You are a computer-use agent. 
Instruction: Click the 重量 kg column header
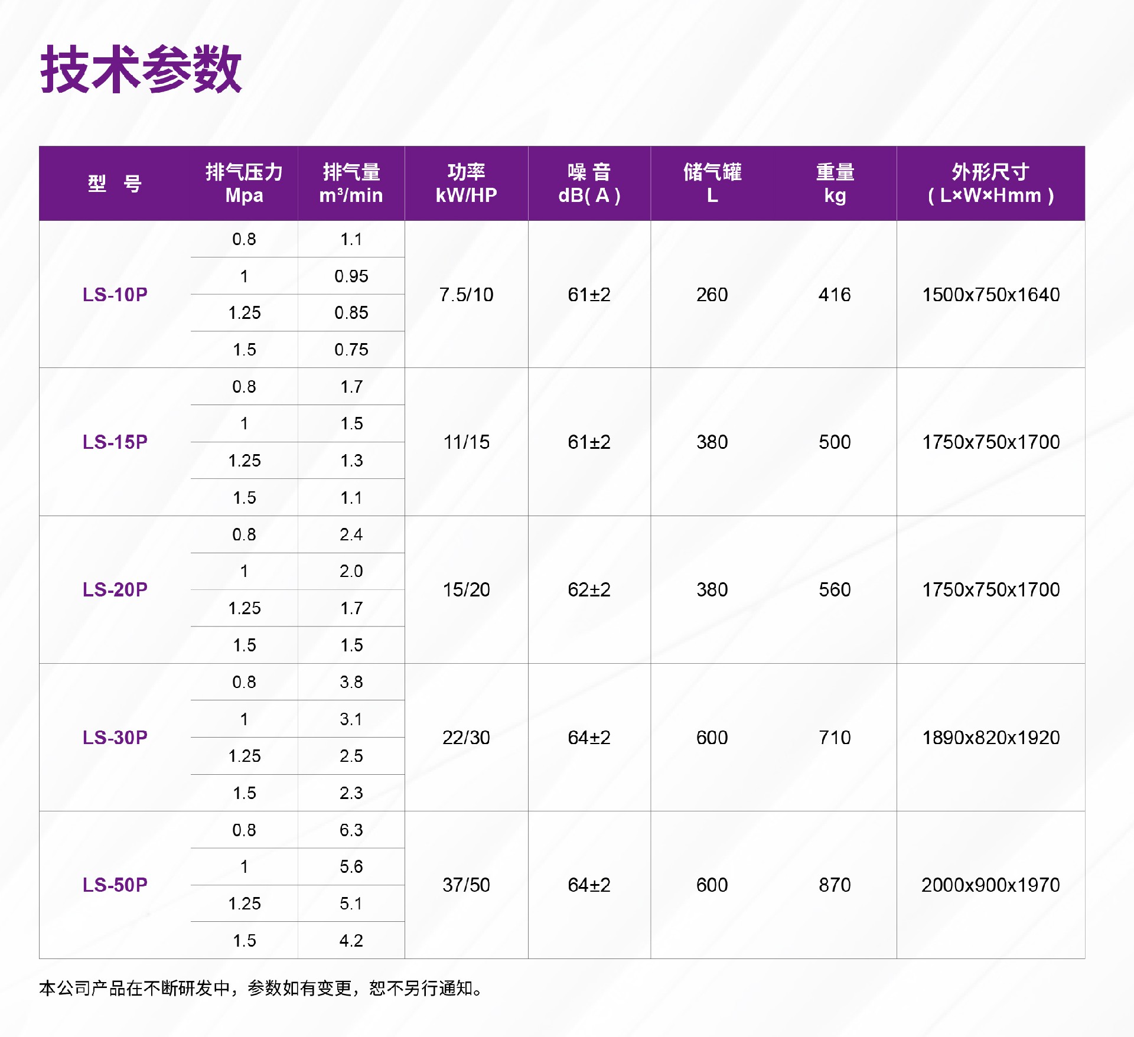pyautogui.click(x=835, y=183)
